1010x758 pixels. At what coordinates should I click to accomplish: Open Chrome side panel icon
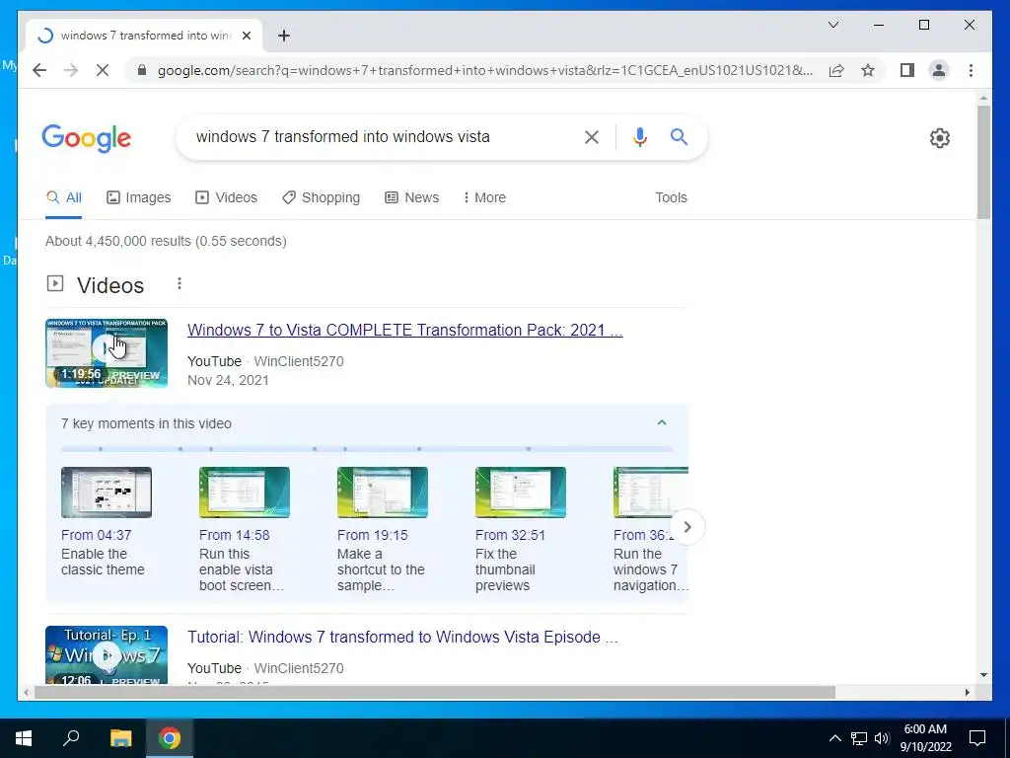[x=907, y=70]
